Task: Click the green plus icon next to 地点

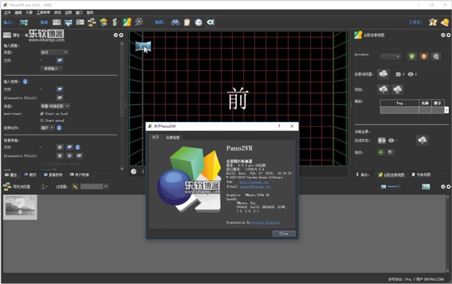Action: [381, 152]
